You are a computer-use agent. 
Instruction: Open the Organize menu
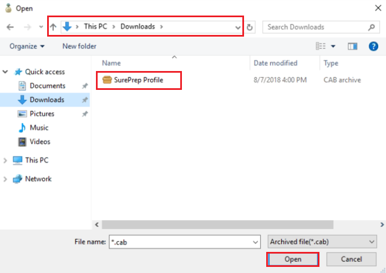[27, 46]
